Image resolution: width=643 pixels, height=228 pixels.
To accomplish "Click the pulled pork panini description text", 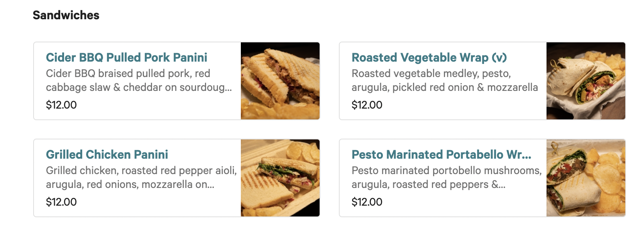I will click(x=128, y=74).
